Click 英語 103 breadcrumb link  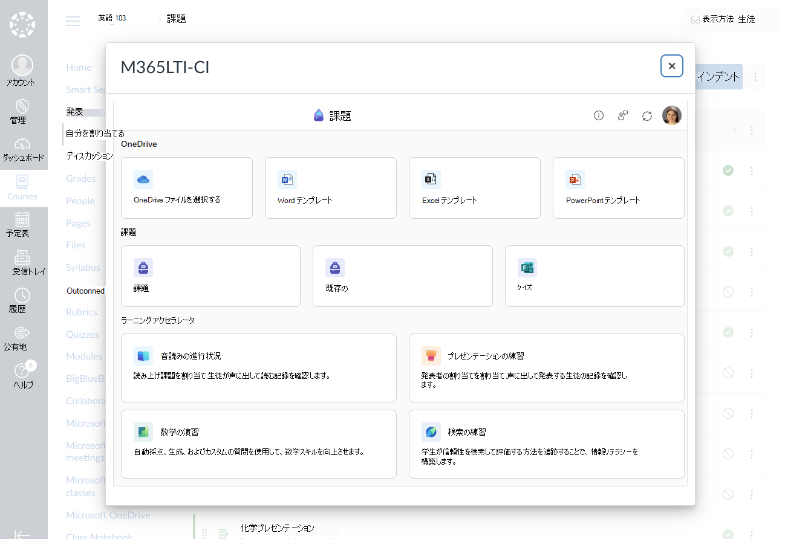112,18
